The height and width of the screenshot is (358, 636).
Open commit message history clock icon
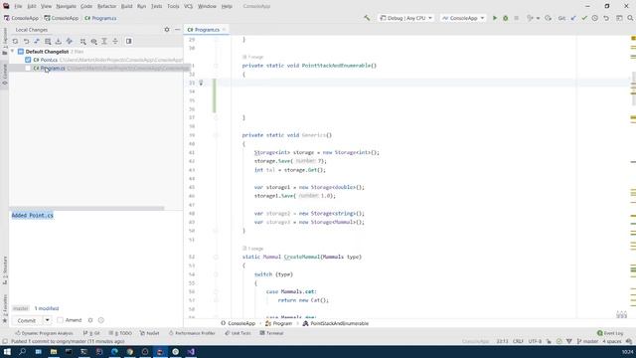pos(101,320)
